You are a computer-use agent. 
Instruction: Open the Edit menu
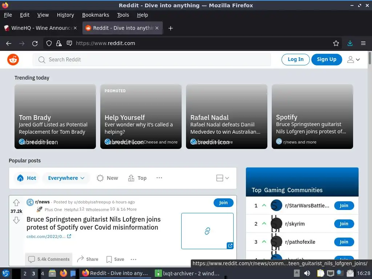pos(25,15)
